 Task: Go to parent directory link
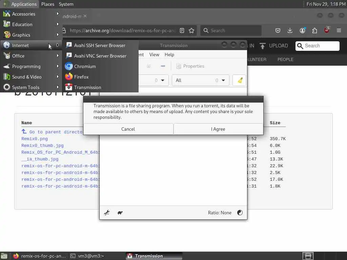point(52,132)
